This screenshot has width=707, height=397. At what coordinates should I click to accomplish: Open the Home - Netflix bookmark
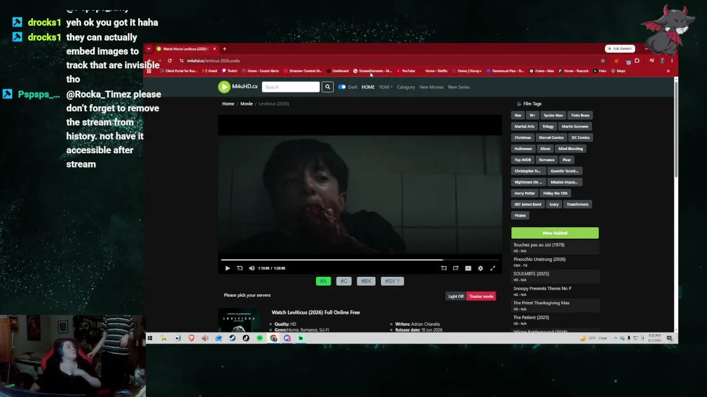click(434, 71)
